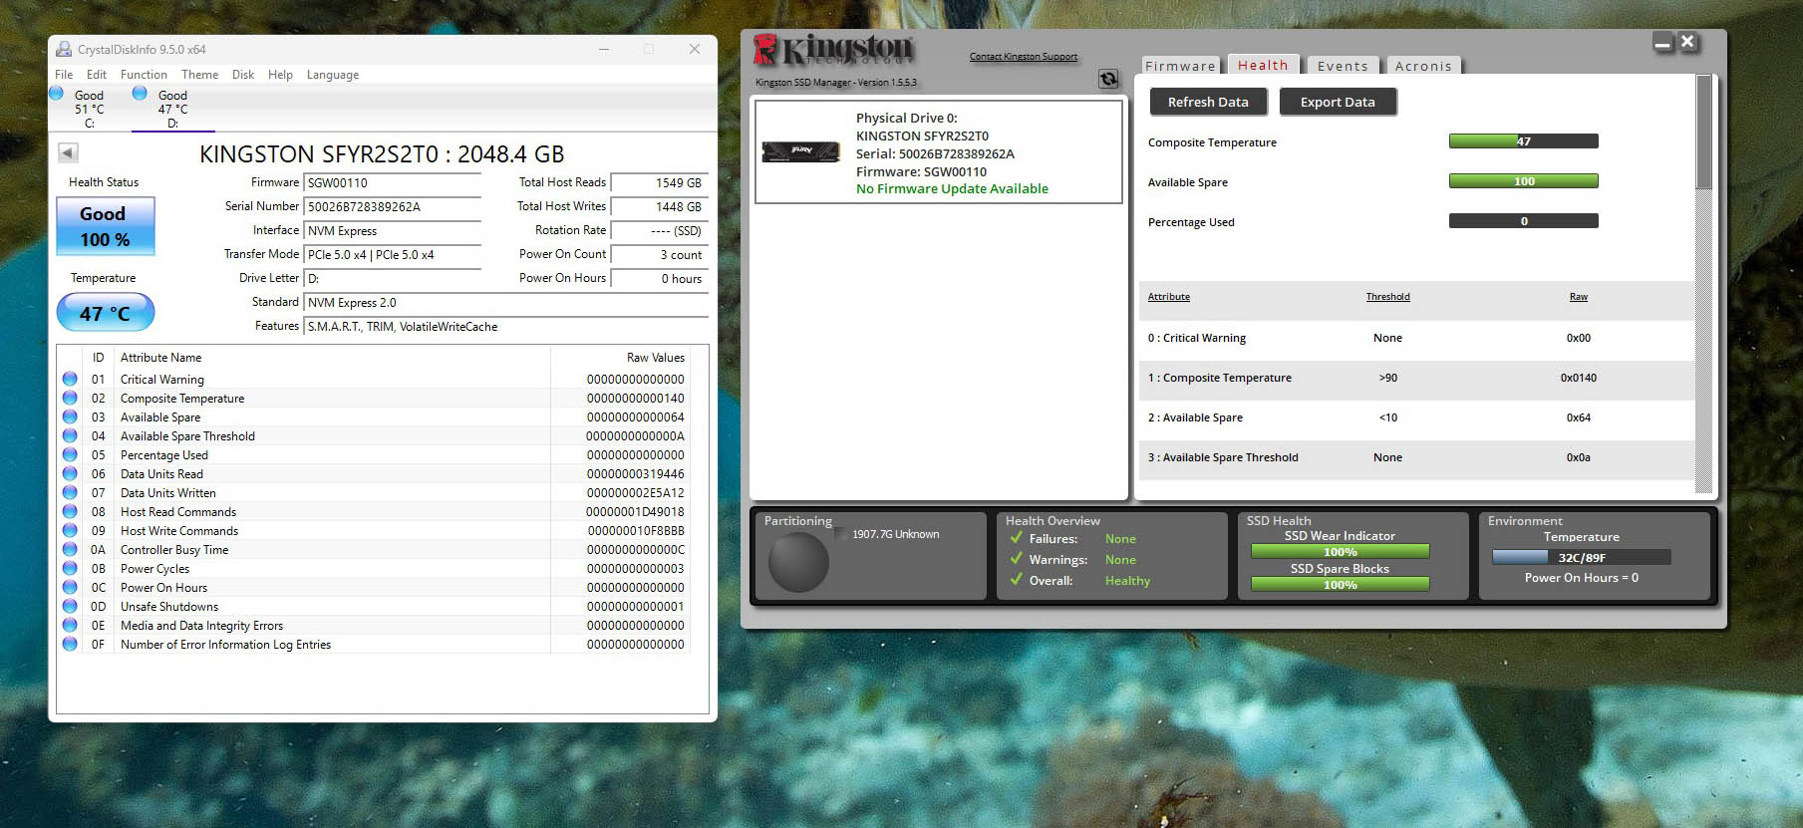Image resolution: width=1803 pixels, height=828 pixels.
Task: Click the status orb for Unsafe Shutdowns
Action: click(70, 606)
